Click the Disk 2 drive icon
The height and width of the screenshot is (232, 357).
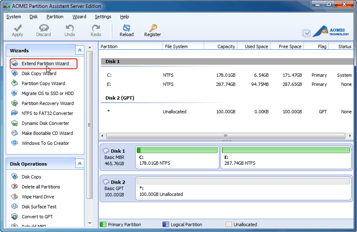pyautogui.click(x=106, y=182)
